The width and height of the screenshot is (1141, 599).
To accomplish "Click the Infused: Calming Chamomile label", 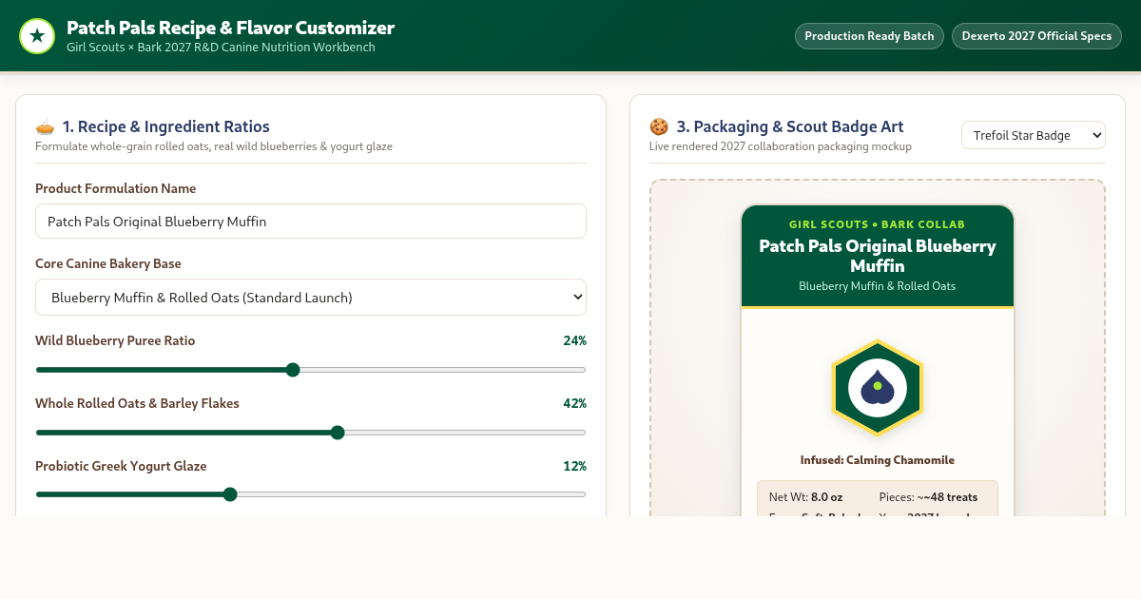I will (878, 460).
